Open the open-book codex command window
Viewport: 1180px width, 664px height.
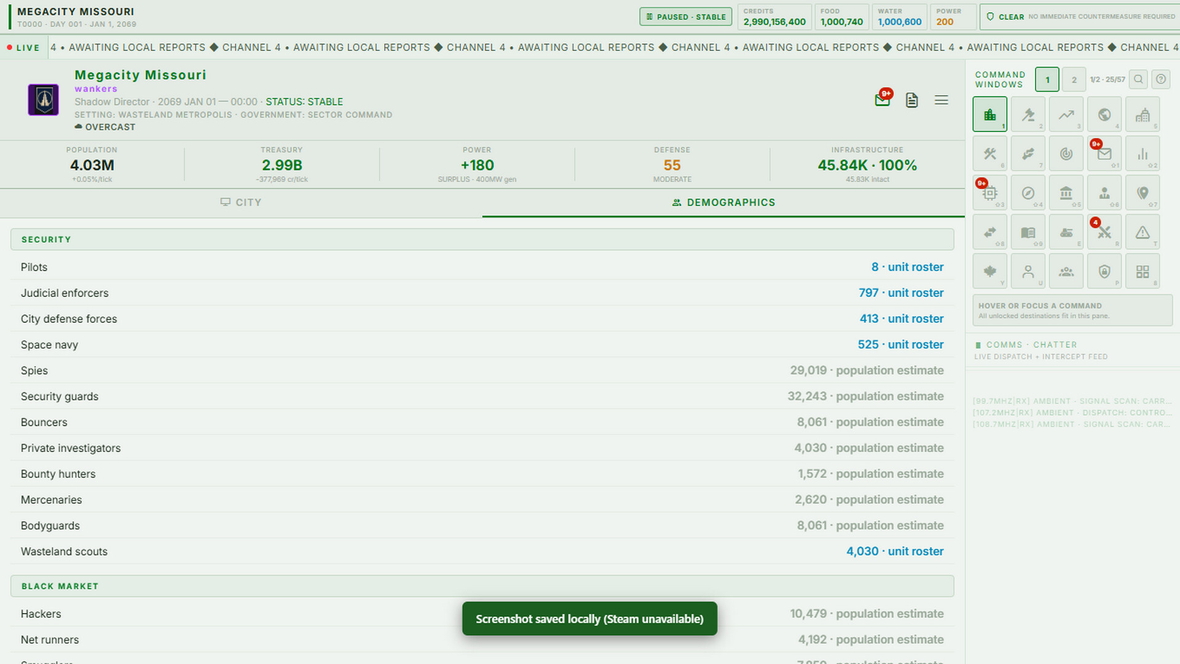pyautogui.click(x=1028, y=232)
